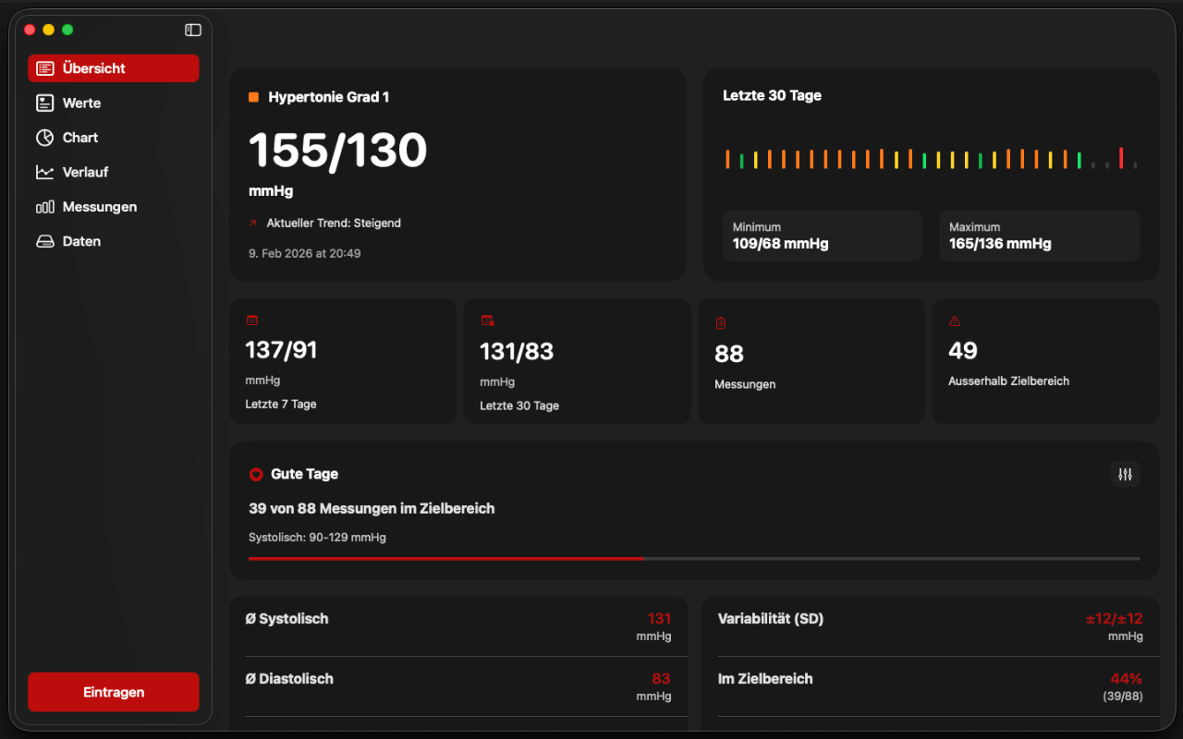Toggle the sidebar visibility icon
The height and width of the screenshot is (739, 1183).
pyautogui.click(x=193, y=30)
